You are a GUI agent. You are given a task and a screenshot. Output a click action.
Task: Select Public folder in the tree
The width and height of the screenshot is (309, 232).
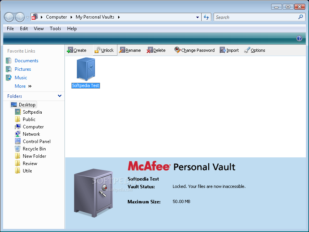click(x=29, y=119)
